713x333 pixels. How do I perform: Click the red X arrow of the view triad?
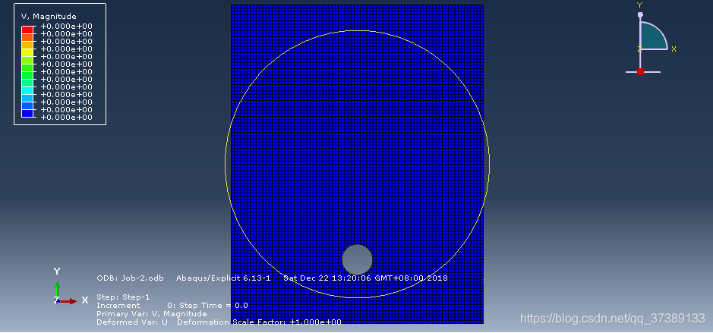click(68, 300)
